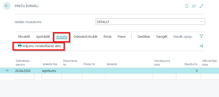This screenshot has width=219, height=97.
Task: Open the filter pane
Action: pyautogui.click(x=201, y=36)
